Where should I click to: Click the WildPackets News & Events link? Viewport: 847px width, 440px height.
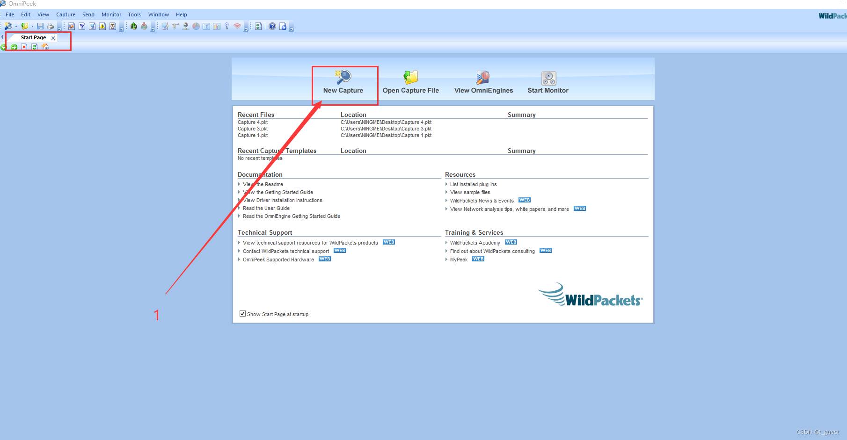pos(482,201)
